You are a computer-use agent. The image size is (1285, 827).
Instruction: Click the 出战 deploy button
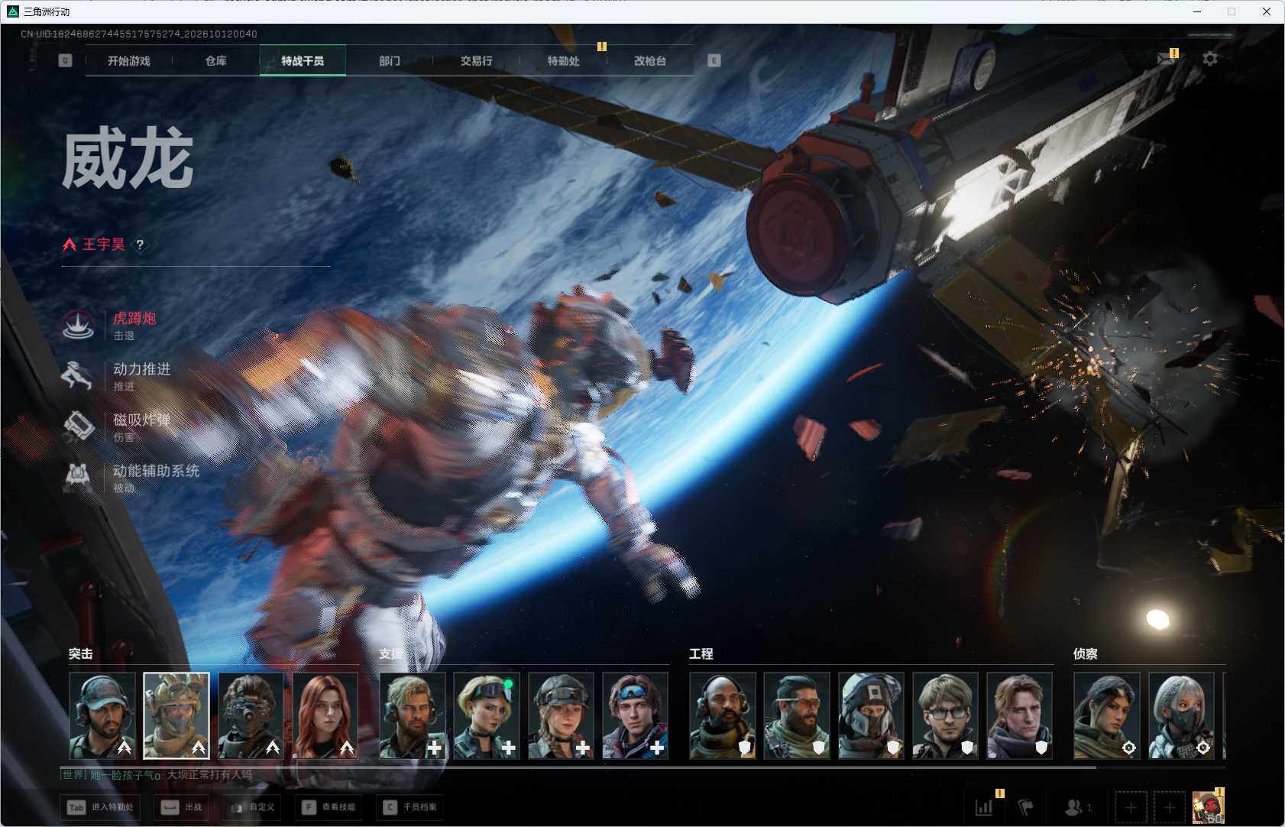183,807
